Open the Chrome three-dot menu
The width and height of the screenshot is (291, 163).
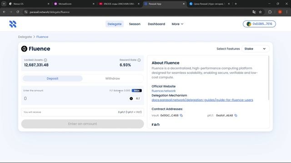coord(287,12)
